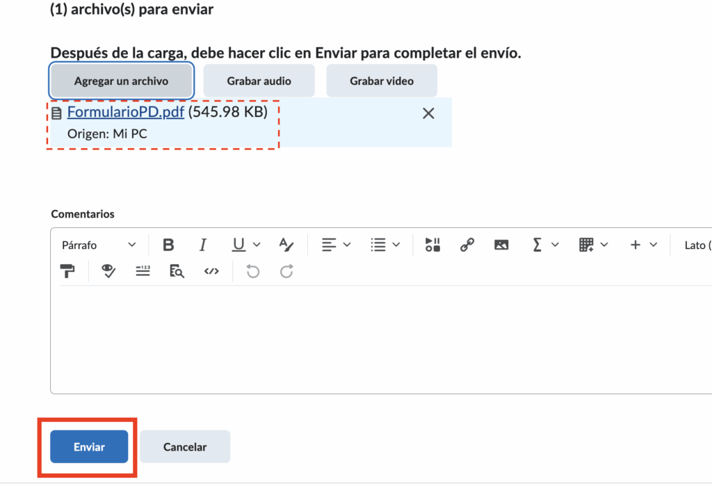Toggle bold formatting in comment editor
Viewport: 712px width, 486px height.
click(168, 245)
